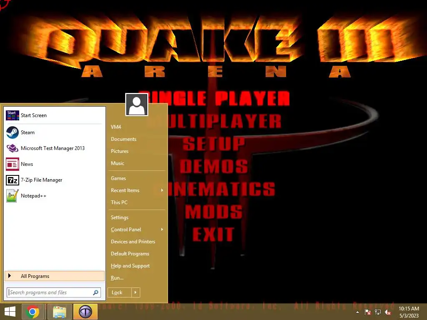Open Action Center flag icon
Image resolution: width=427 pixels, height=320 pixels.
pyautogui.click(x=368, y=312)
